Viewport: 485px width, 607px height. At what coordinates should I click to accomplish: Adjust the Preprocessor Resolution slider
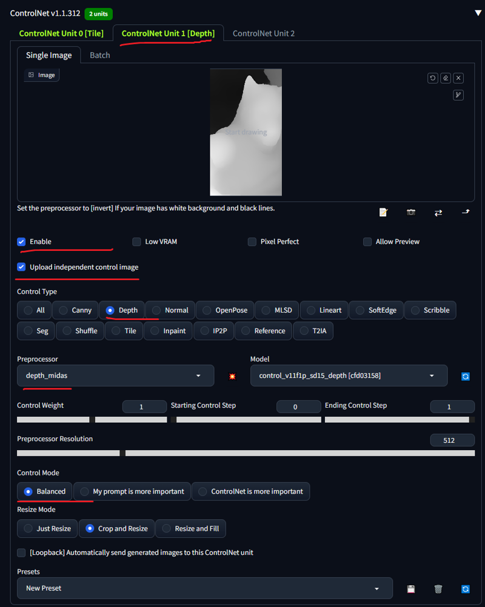(246, 453)
